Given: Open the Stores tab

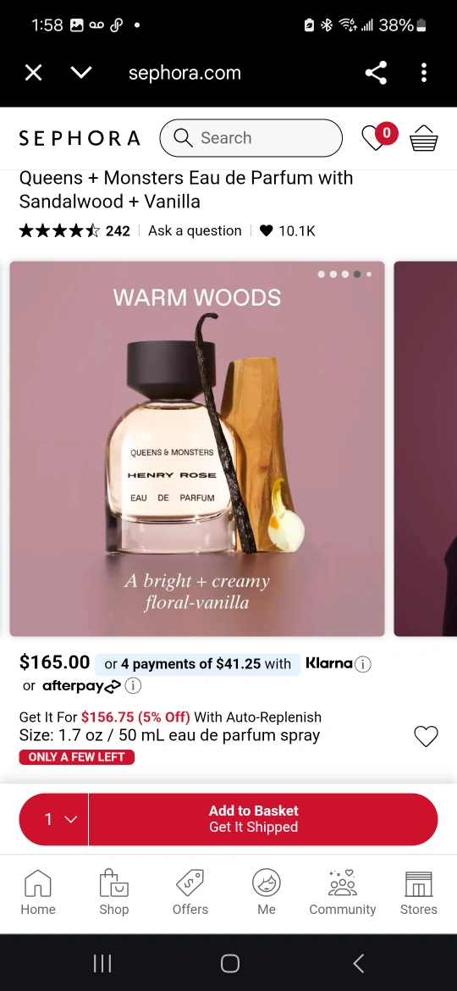Looking at the screenshot, I should click(419, 893).
